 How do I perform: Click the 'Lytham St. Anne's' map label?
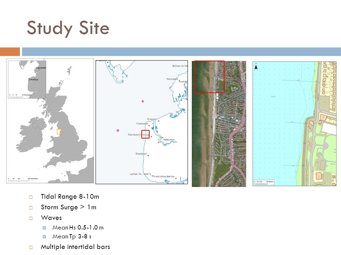[140, 174]
